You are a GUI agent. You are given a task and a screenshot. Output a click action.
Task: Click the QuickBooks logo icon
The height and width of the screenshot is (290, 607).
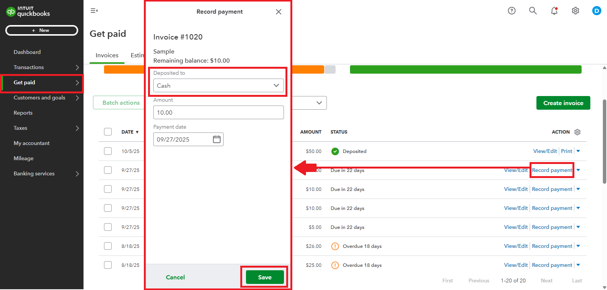pyautogui.click(x=11, y=12)
